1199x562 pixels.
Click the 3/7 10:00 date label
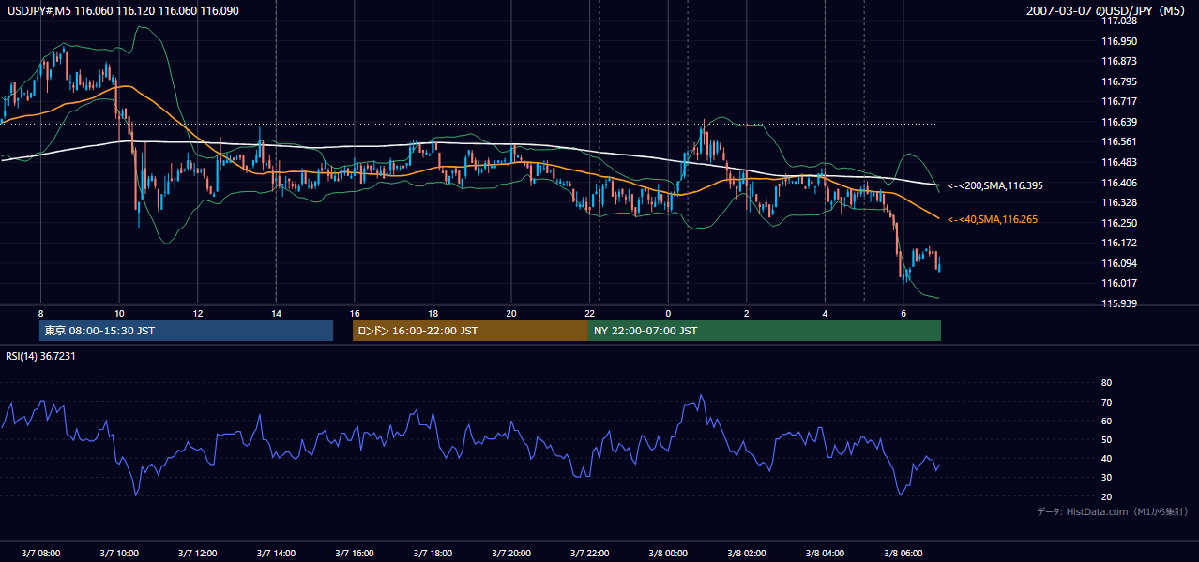click(119, 553)
